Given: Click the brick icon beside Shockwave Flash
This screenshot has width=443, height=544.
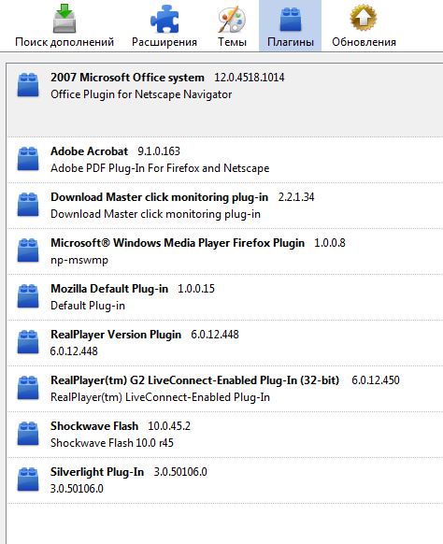Looking at the screenshot, I should (x=28, y=434).
